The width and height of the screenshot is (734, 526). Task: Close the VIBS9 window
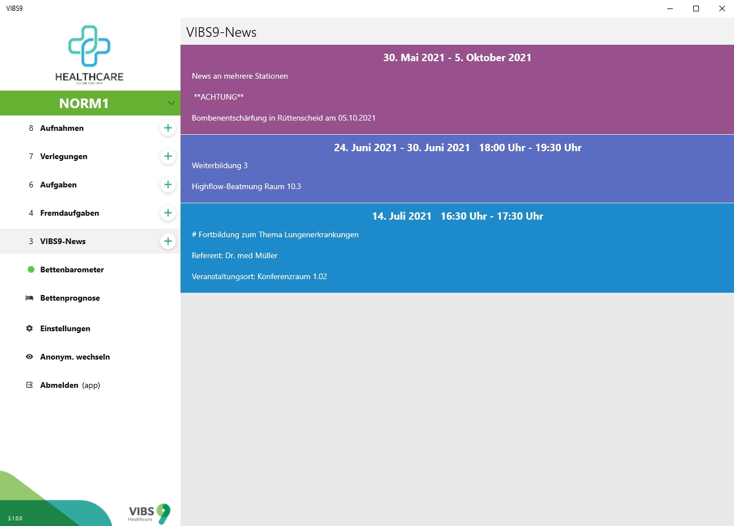pyautogui.click(x=722, y=8)
